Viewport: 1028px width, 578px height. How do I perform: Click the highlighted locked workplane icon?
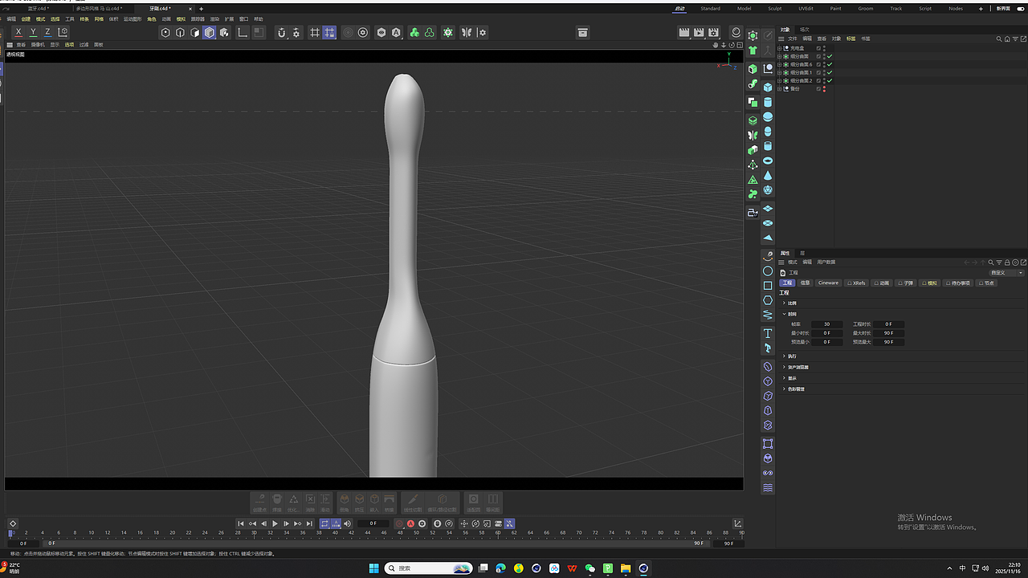pos(329,33)
